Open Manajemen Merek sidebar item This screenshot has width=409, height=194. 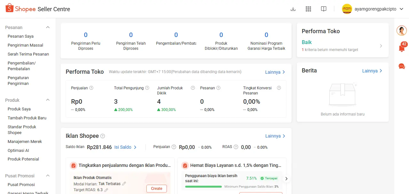(x=25, y=142)
